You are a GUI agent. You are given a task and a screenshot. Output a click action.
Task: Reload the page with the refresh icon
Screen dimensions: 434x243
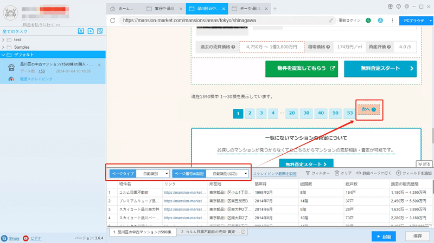[112, 21]
